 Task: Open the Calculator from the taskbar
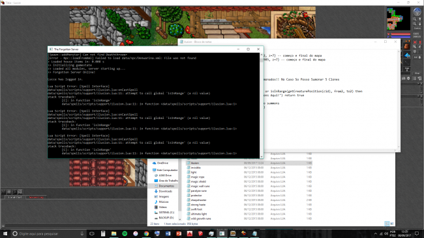point(103,233)
